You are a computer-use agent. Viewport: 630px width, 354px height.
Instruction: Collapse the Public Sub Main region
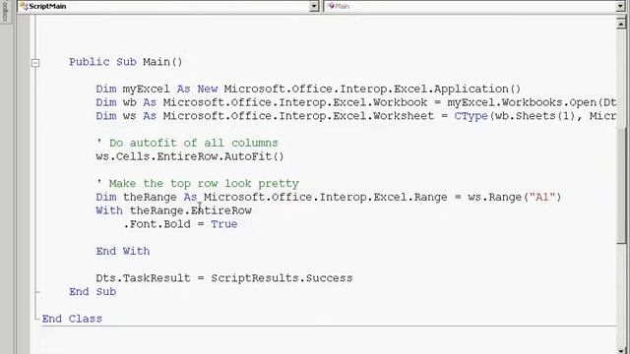coord(35,63)
